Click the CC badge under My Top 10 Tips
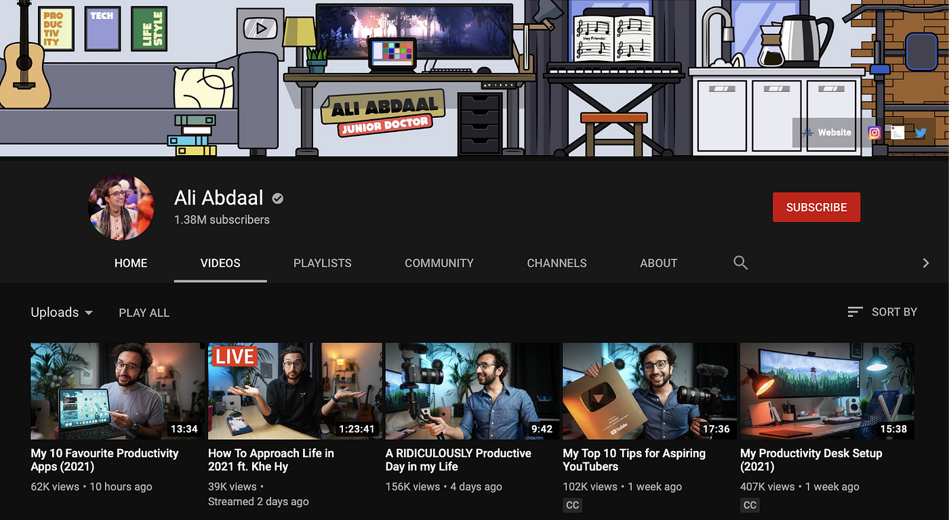Image resolution: width=949 pixels, height=520 pixels. (572, 505)
